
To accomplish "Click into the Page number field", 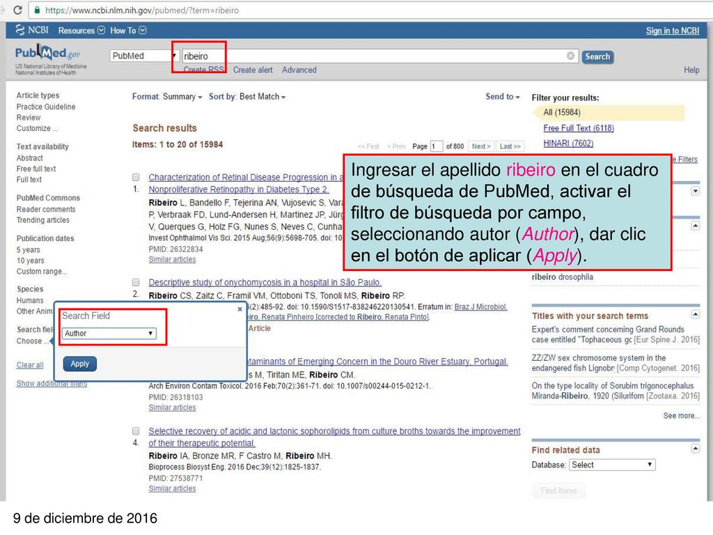I will [x=436, y=146].
